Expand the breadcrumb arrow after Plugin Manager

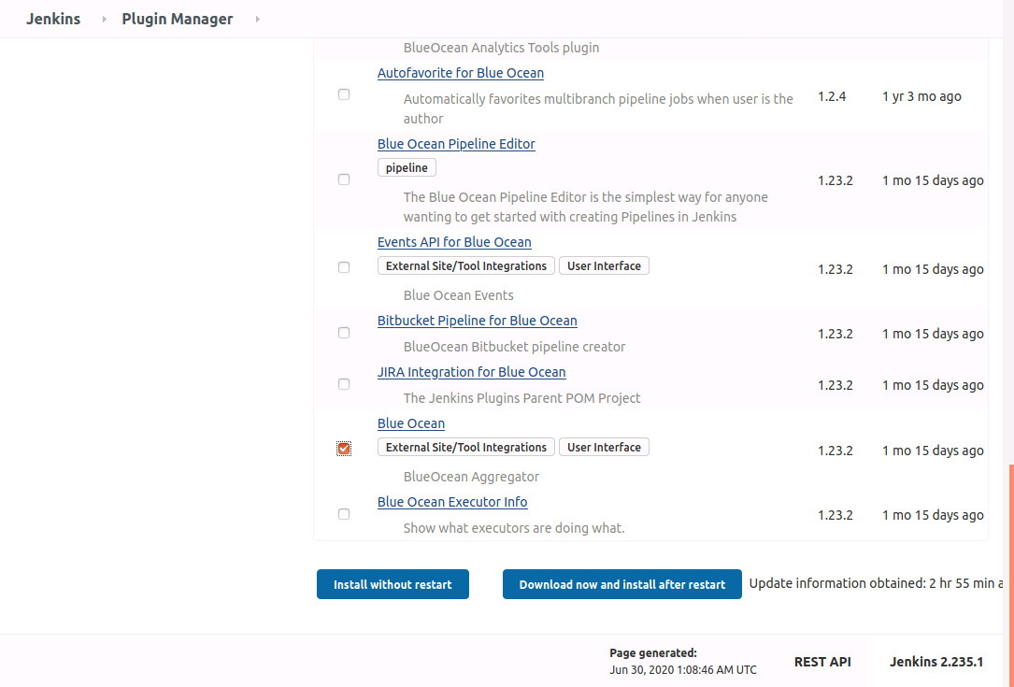tap(257, 20)
